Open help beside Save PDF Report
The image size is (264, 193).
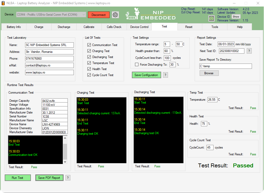68,178
